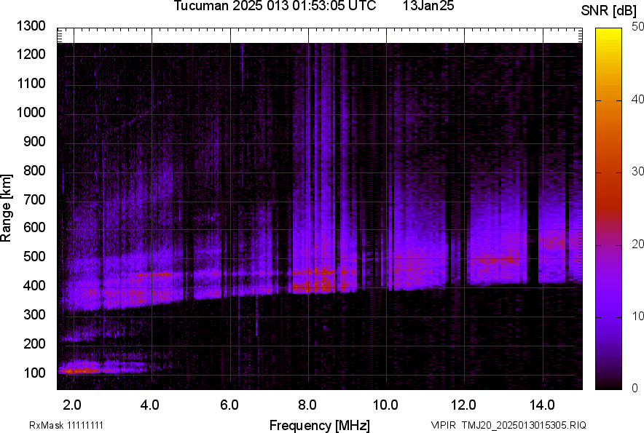Click the VIPIR TMJ20 filename label

click(508, 425)
